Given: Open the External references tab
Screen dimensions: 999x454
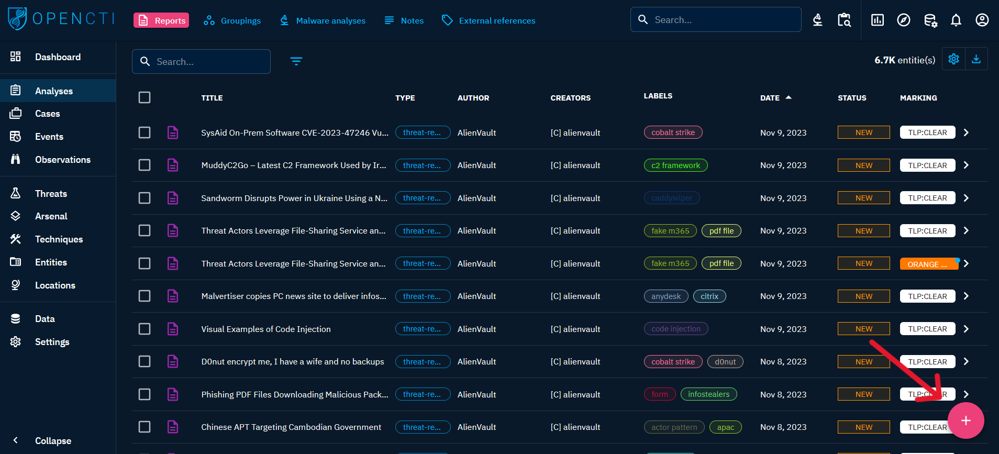Looking at the screenshot, I should 489,20.
